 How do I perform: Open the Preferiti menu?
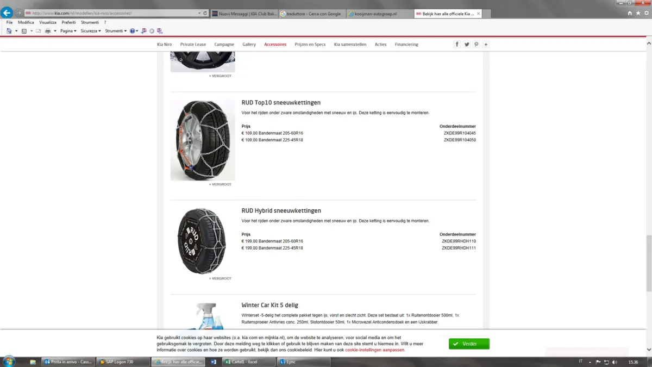point(68,22)
